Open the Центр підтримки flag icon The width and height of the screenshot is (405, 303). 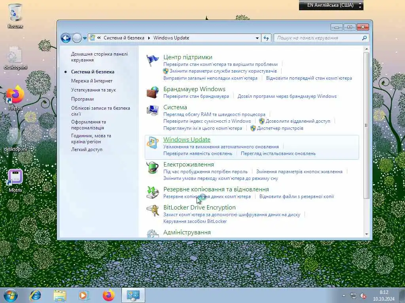pyautogui.click(x=152, y=60)
